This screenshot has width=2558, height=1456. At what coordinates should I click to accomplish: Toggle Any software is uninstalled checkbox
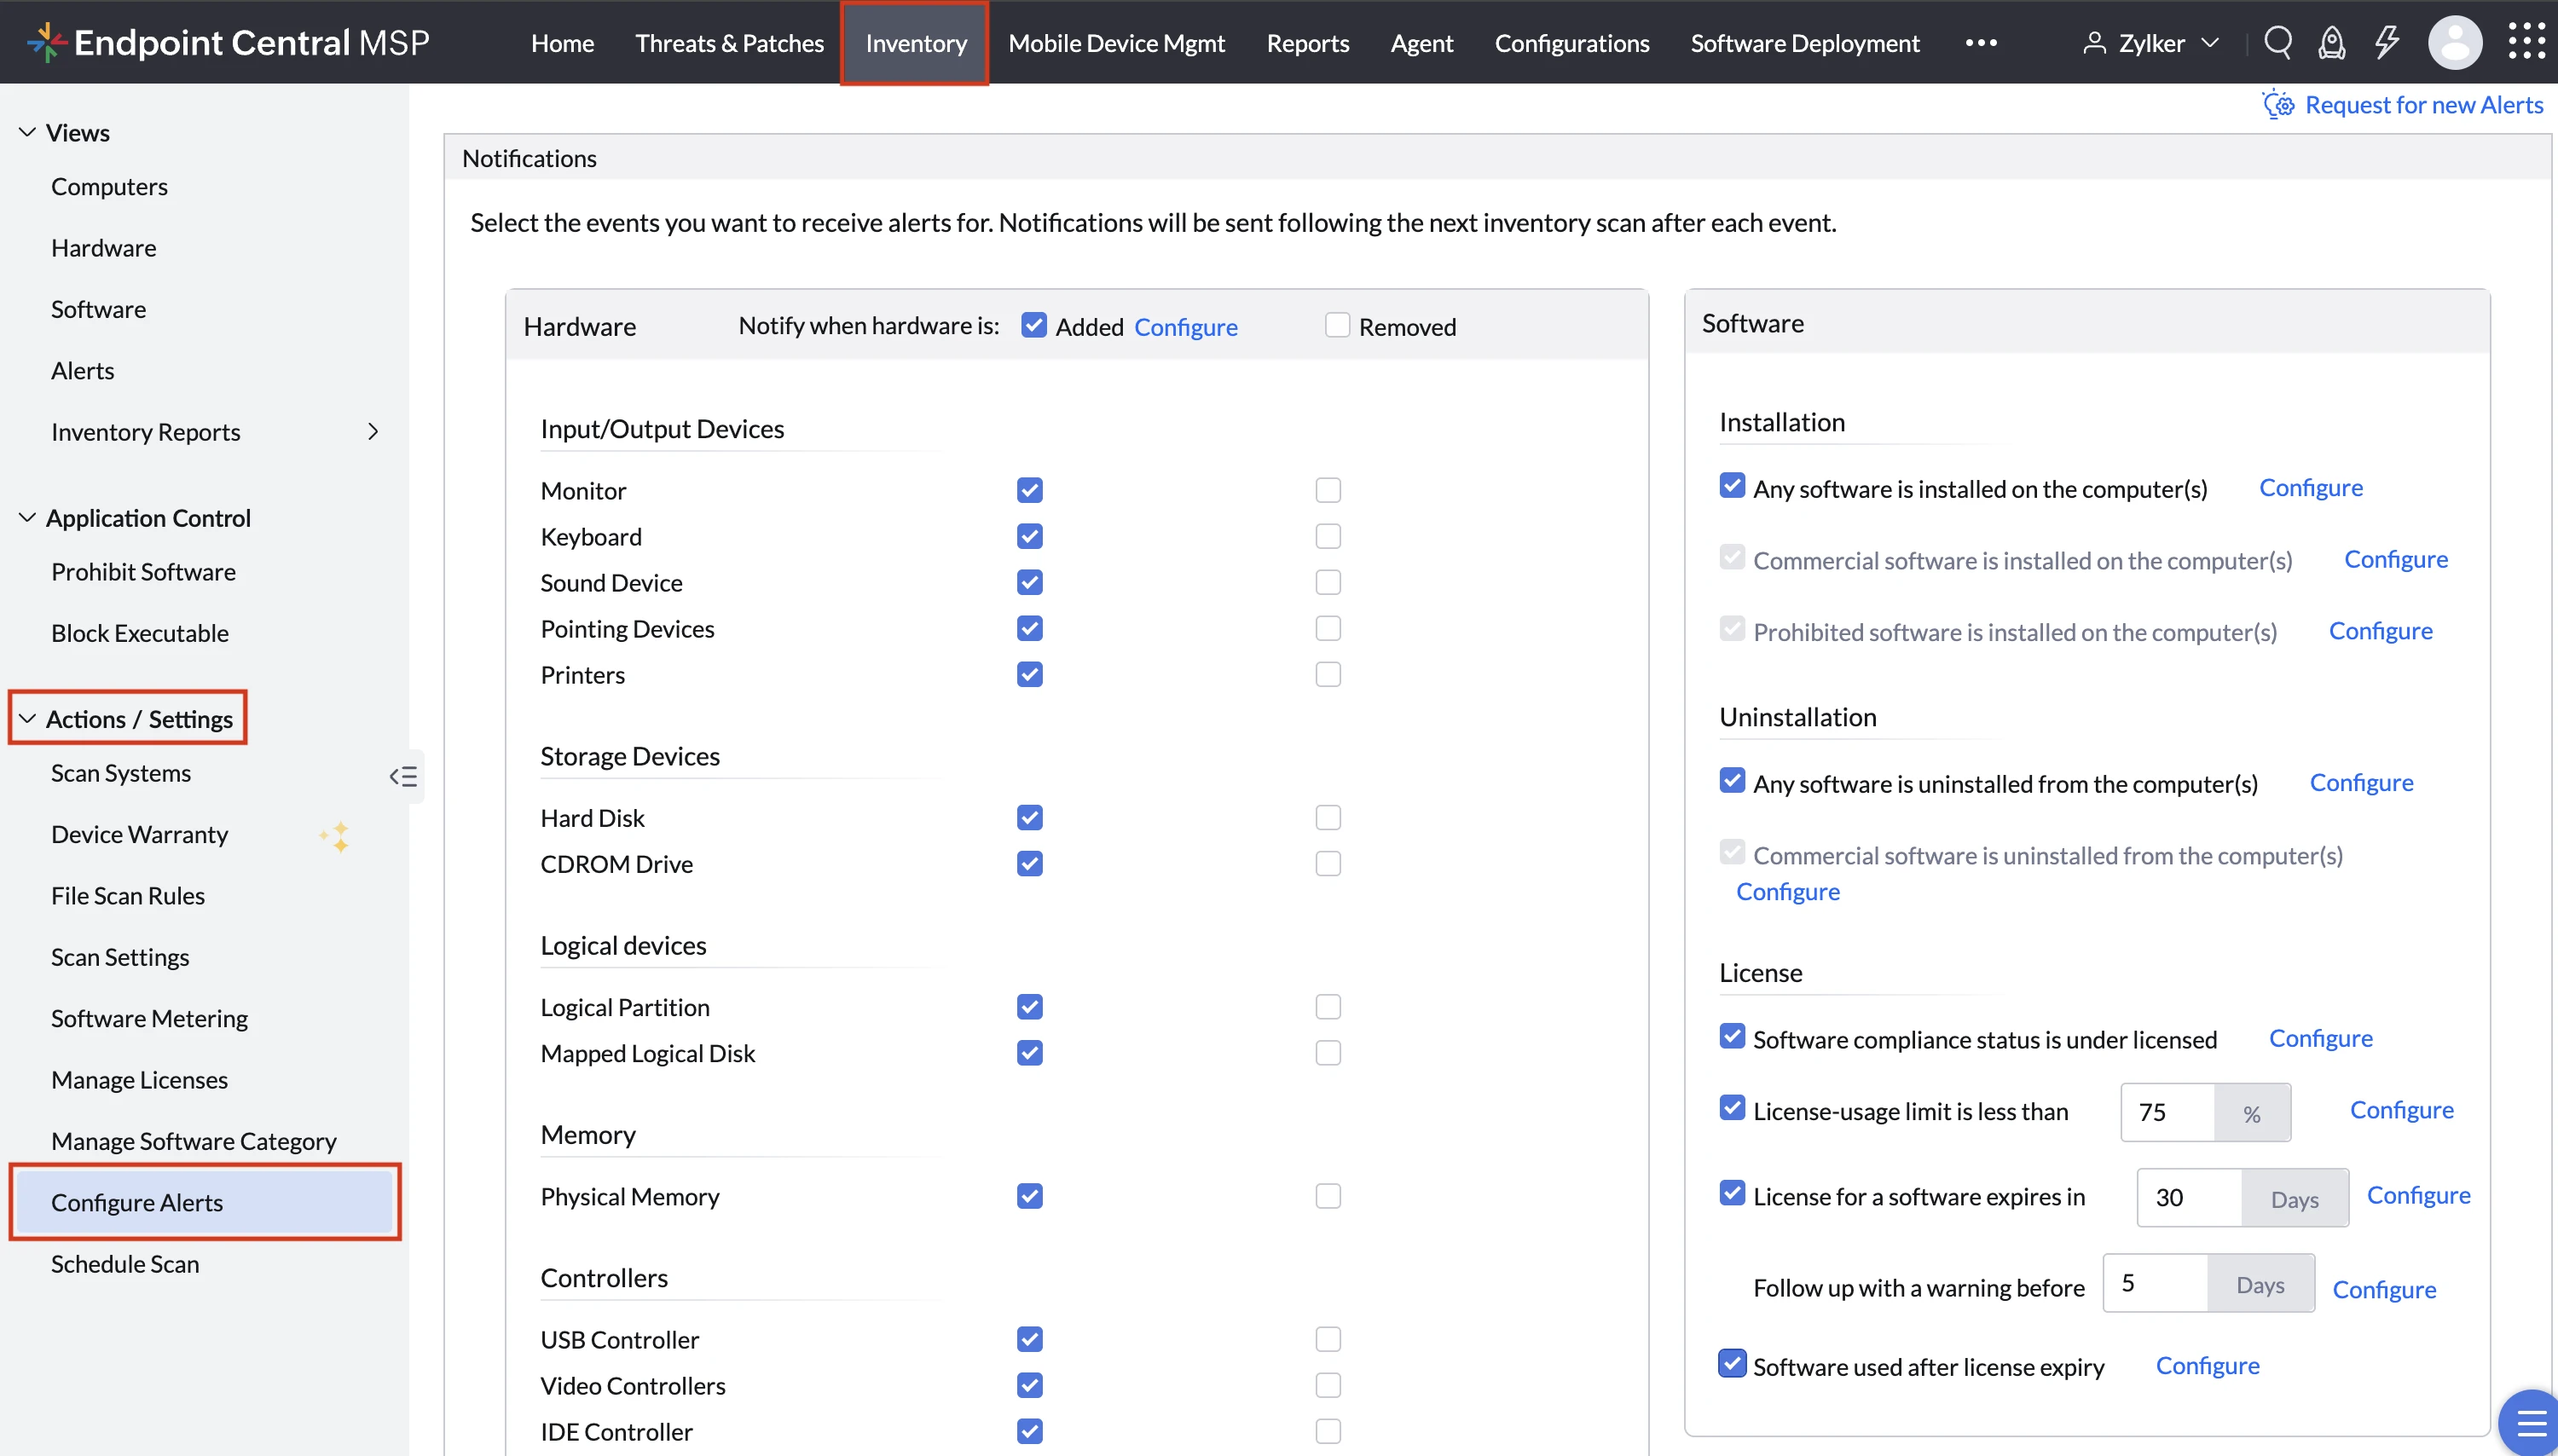(x=1731, y=780)
